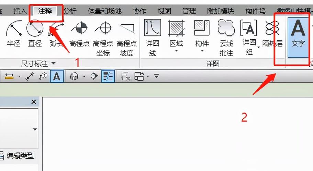Switch to the 管理 tab
This screenshot has width=313, height=171.
pyautogui.click(x=189, y=11)
